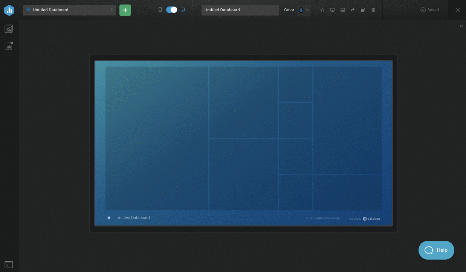Screen dimensions: 466x272
Task: Delete the databoard with trash icon
Action: pyautogui.click(x=373, y=10)
